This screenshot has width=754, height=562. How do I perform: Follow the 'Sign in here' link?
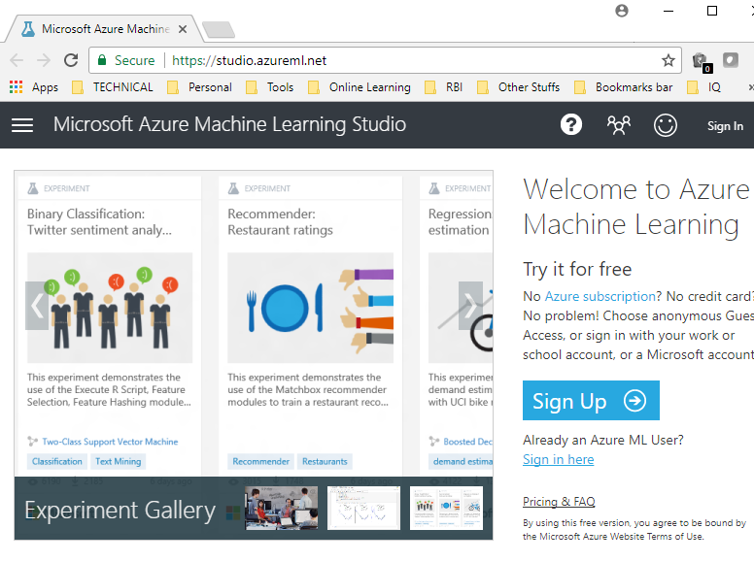click(558, 459)
